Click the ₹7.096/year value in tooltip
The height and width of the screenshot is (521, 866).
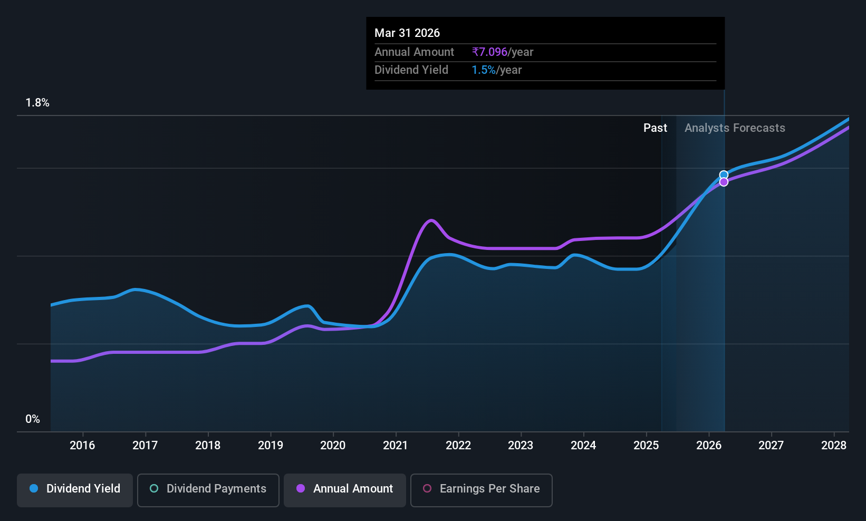pos(503,52)
